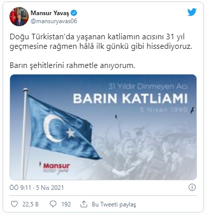This screenshot has width=207, height=215.
Task: Open the @mansuryavas06 handle link
Action: pos(54,21)
